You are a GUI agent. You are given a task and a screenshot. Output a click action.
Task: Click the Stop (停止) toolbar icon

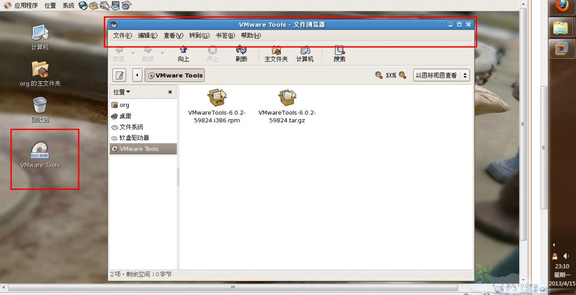(x=212, y=54)
